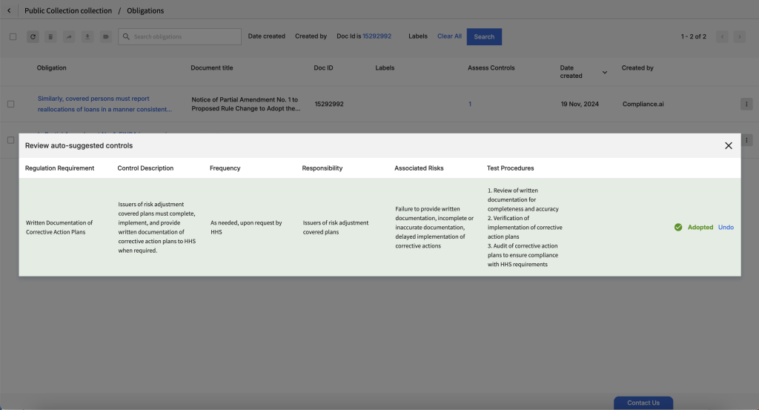Image resolution: width=759 pixels, height=410 pixels.
Task: Toggle the select-all obligations checkbox
Action: pyautogui.click(x=13, y=36)
